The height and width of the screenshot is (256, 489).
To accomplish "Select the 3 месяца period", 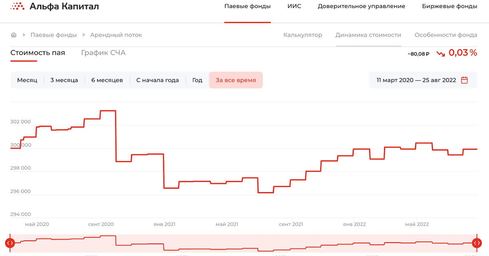I will point(64,80).
